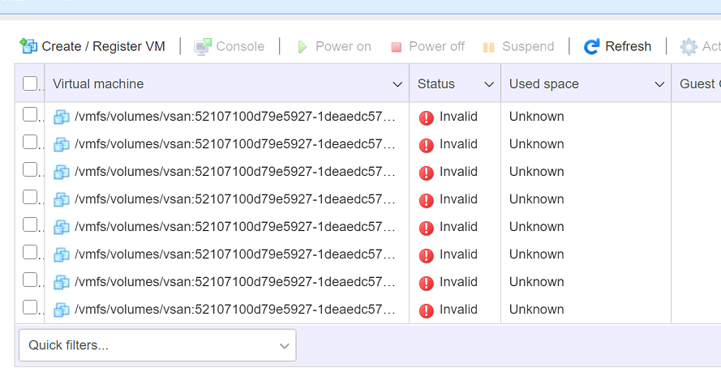Screen dimensions: 721x380
Task: Open the Used space column menu arrow
Action: tap(659, 84)
